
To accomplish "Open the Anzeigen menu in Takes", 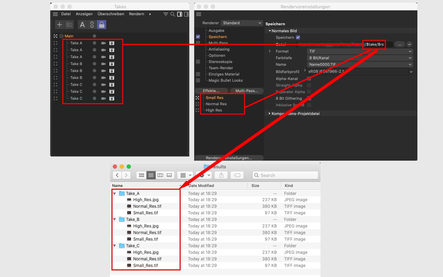I will coord(84,14).
